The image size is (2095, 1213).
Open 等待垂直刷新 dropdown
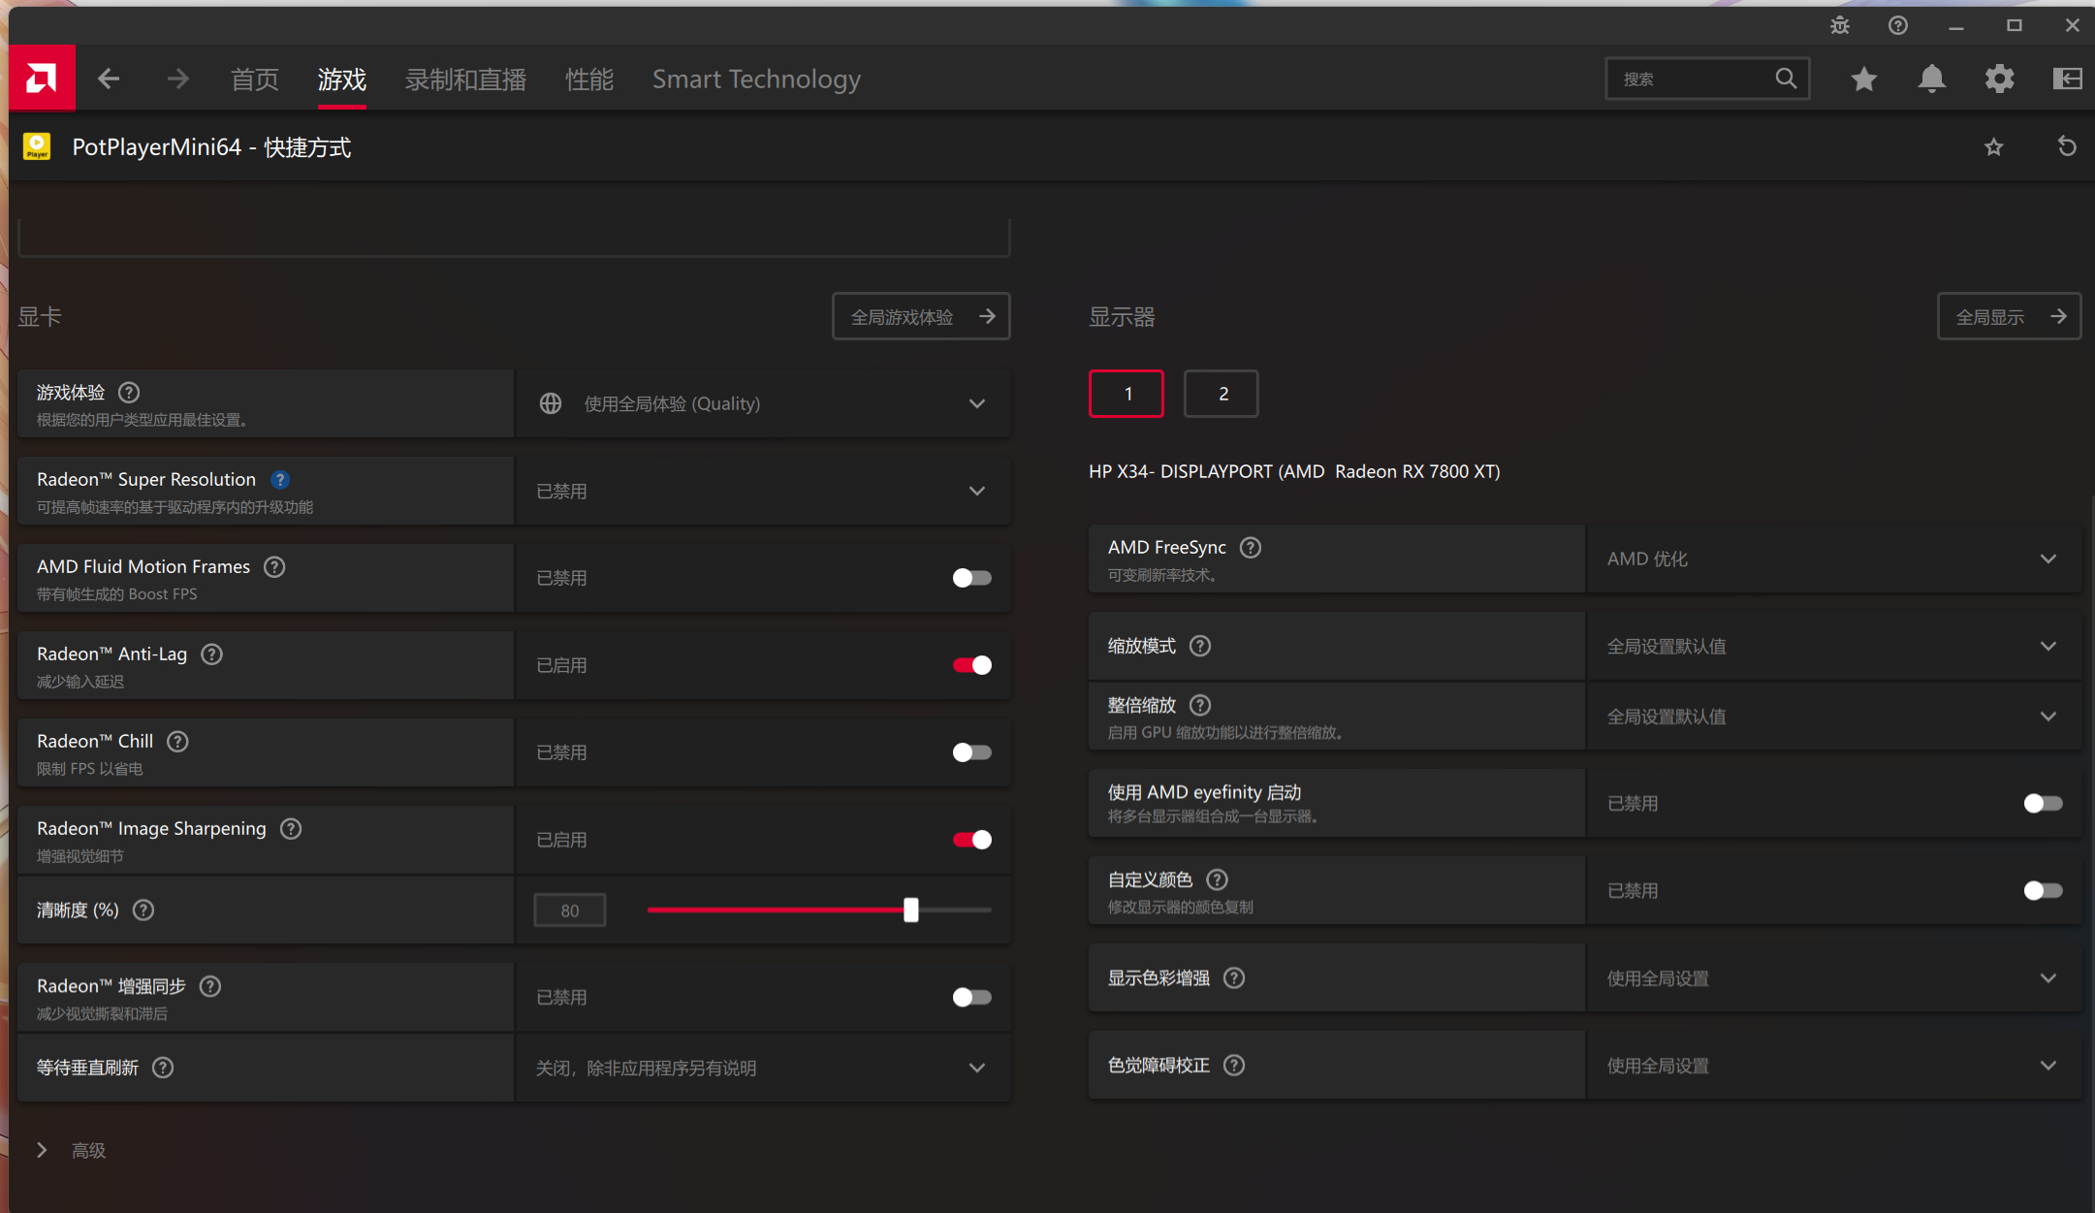[762, 1068]
